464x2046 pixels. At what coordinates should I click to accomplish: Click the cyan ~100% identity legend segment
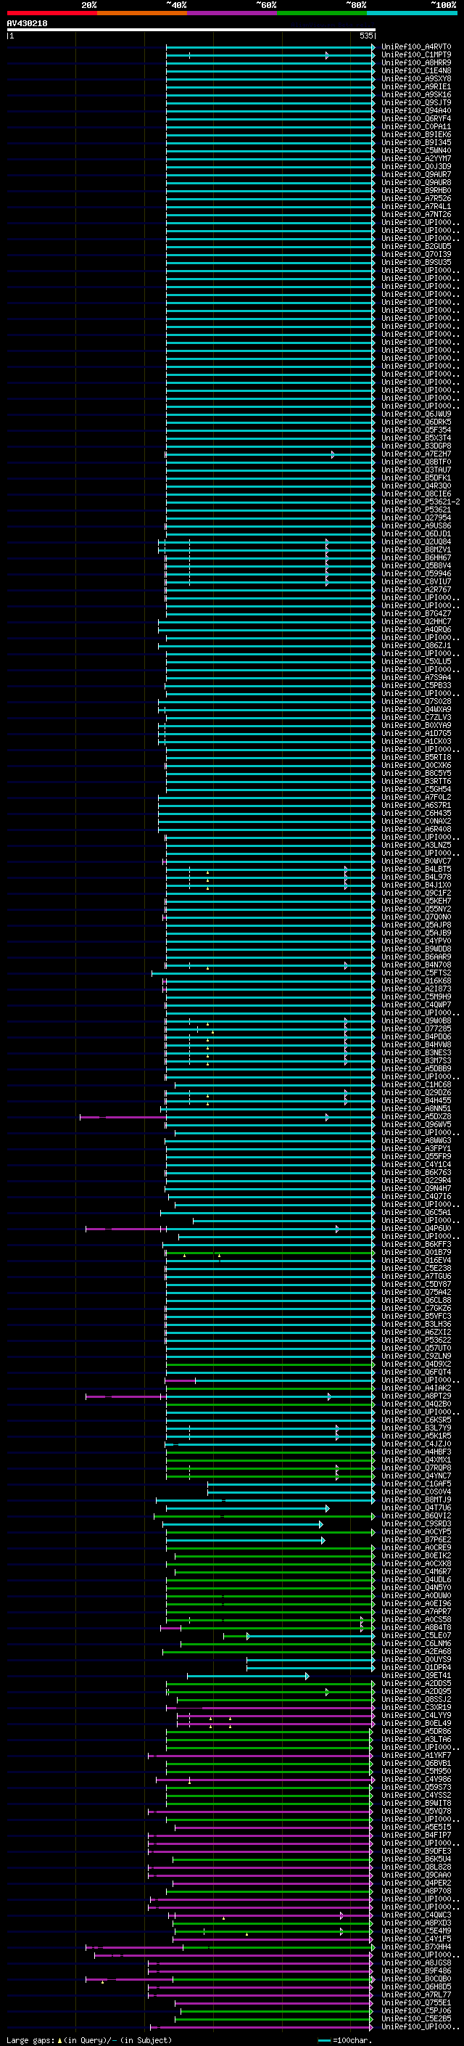[412, 13]
